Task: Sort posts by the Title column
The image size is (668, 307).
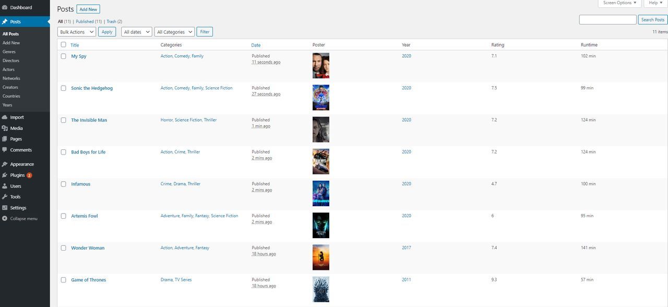Action: [x=75, y=45]
